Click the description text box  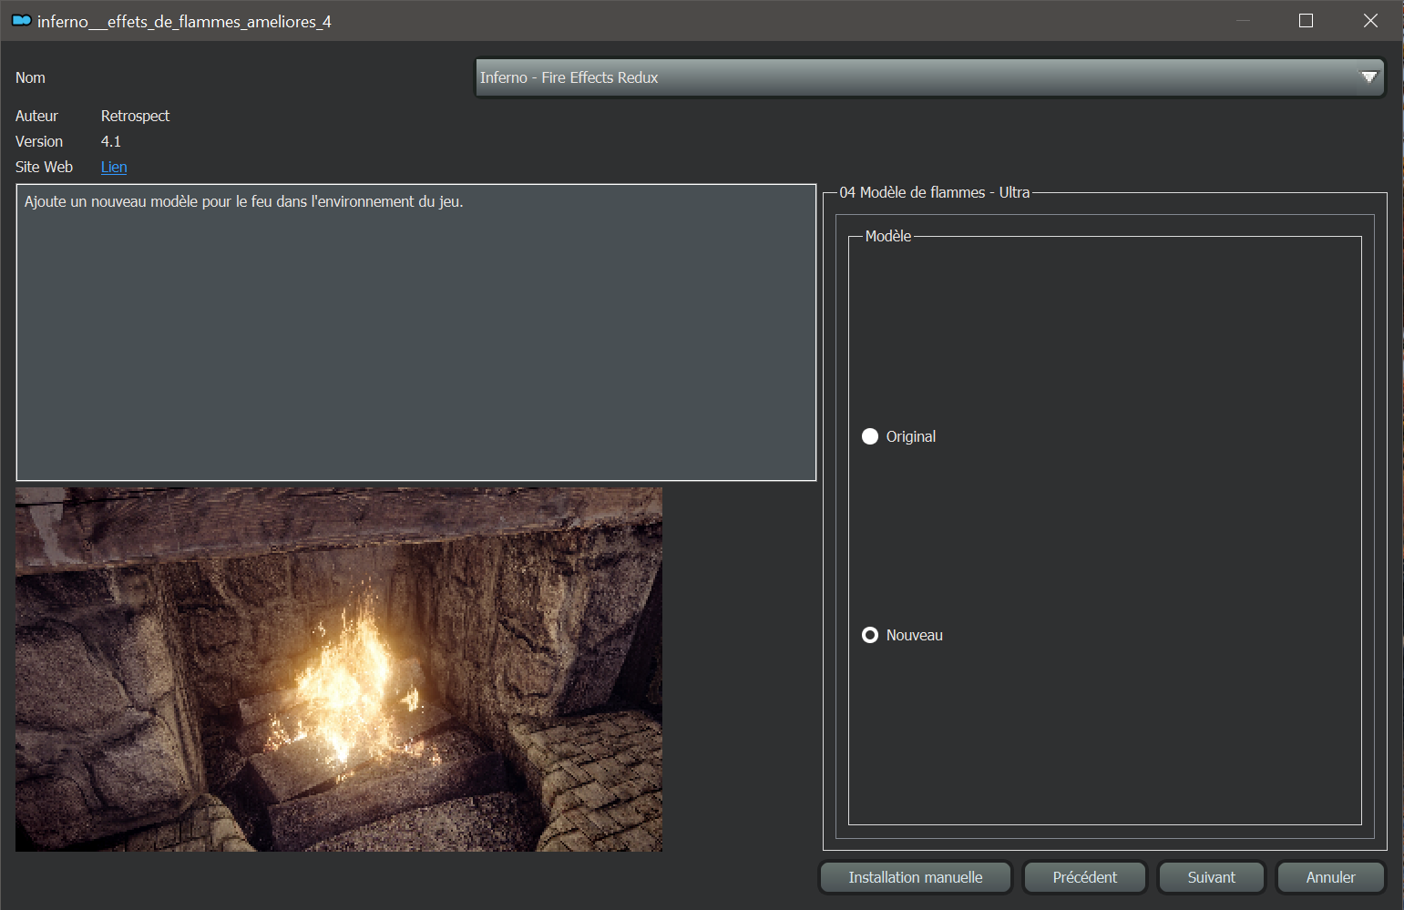[416, 332]
